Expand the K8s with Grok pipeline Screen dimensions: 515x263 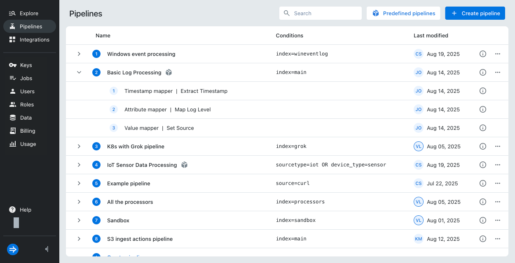79,146
